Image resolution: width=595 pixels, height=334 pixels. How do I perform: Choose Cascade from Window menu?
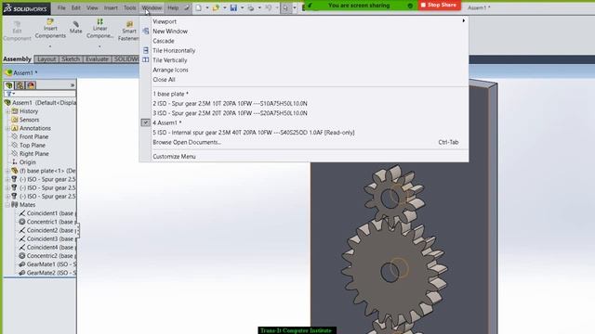tap(164, 41)
